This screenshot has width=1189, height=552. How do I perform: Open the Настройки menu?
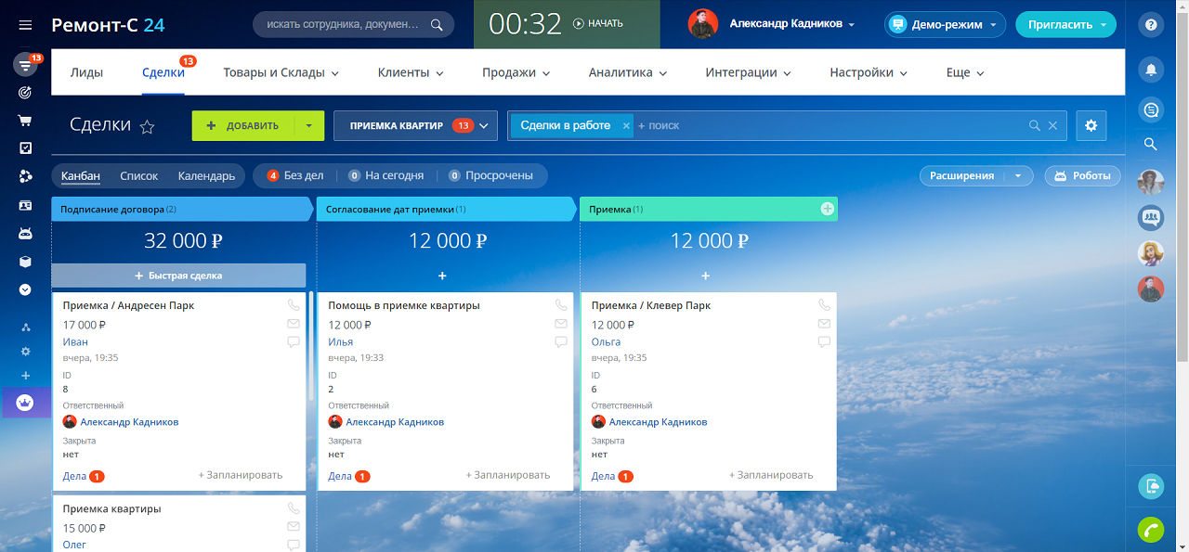869,72
